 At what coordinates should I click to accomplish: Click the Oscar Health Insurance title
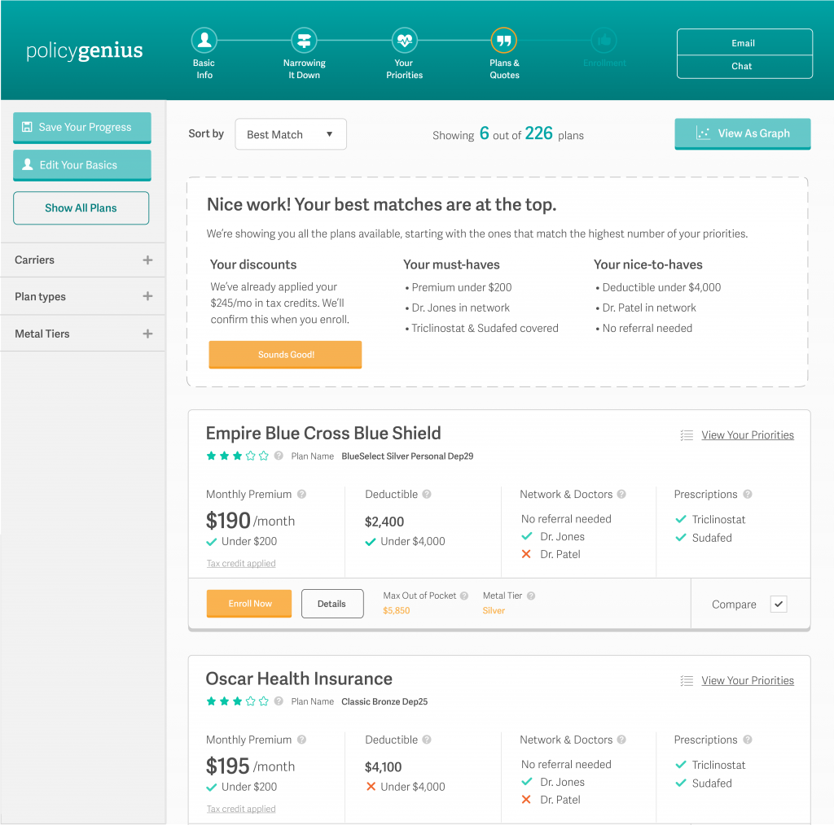point(299,679)
